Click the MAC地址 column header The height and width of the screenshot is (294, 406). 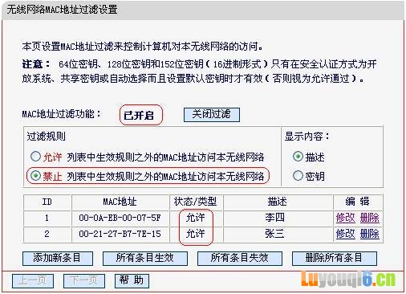pos(120,202)
